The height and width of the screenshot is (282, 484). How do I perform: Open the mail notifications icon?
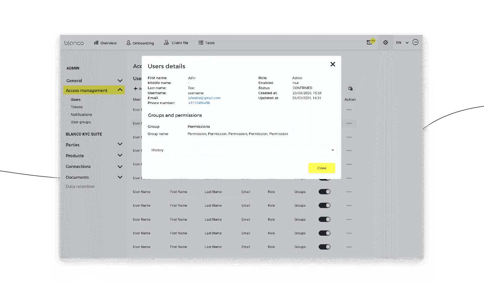click(369, 42)
